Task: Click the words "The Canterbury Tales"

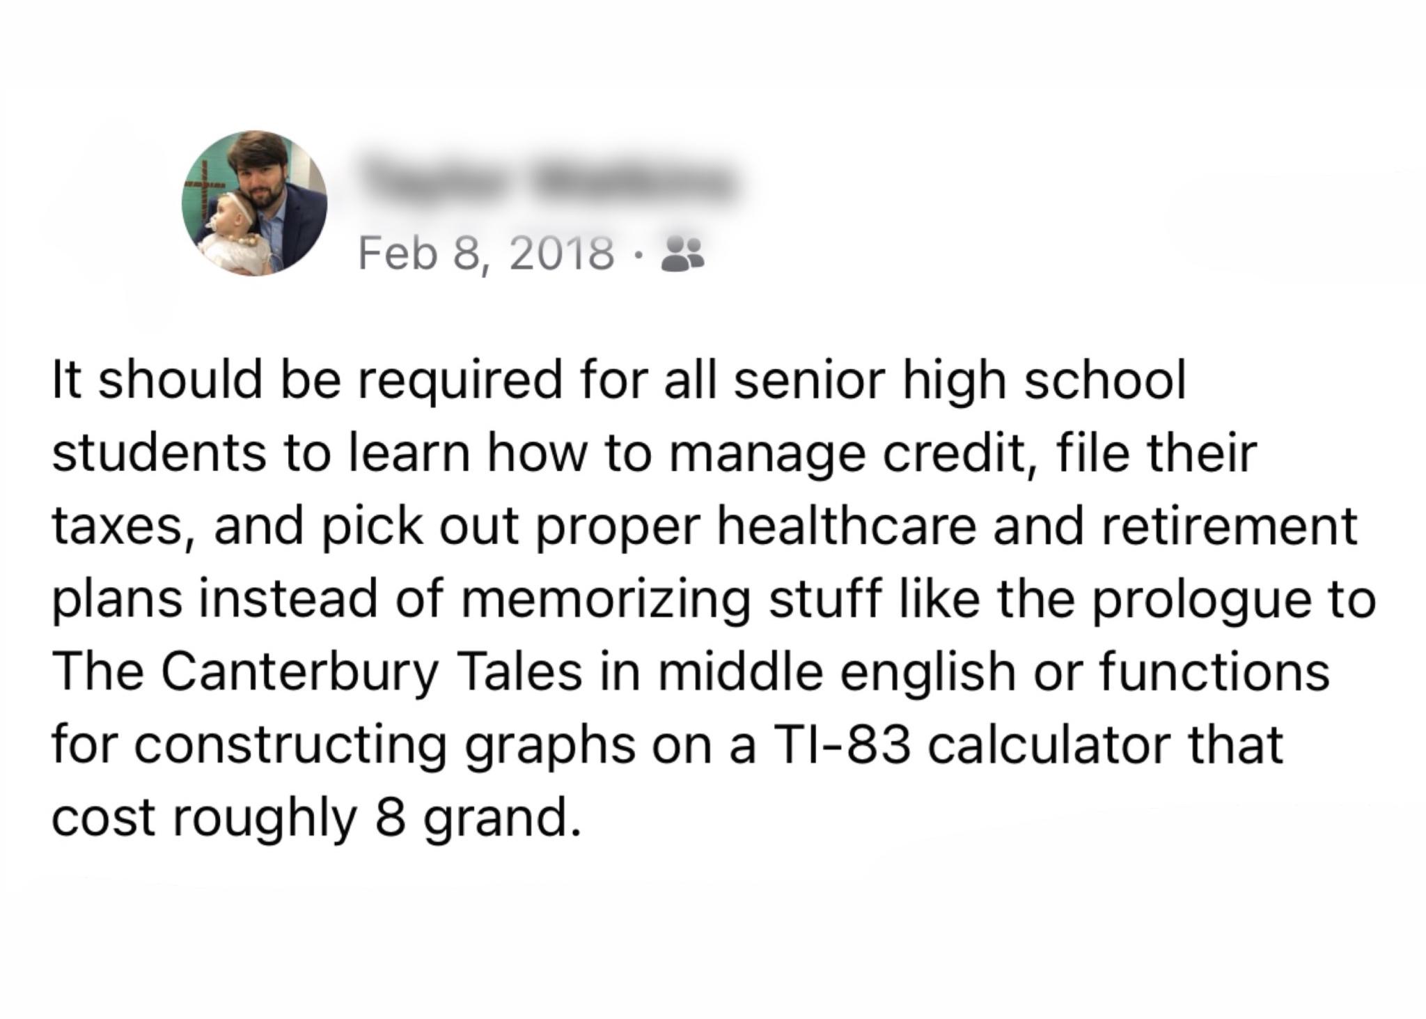Action: 317,672
